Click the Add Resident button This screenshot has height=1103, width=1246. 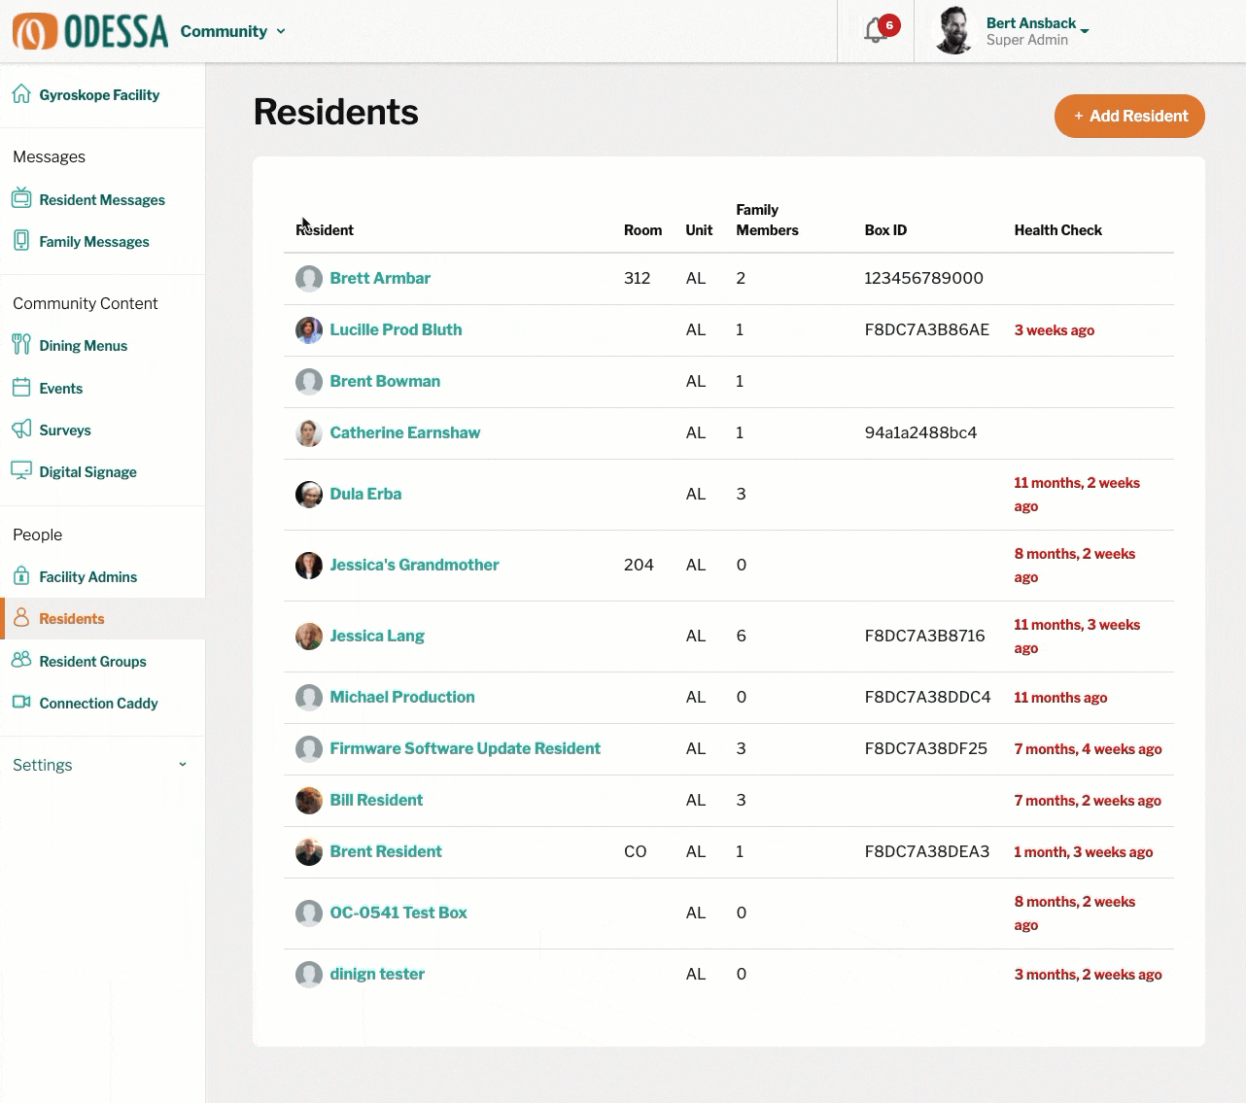[1129, 116]
